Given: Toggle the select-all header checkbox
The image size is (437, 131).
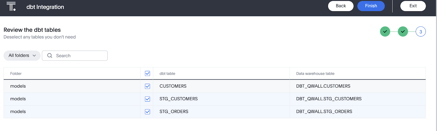Looking at the screenshot, I should coord(147,73).
